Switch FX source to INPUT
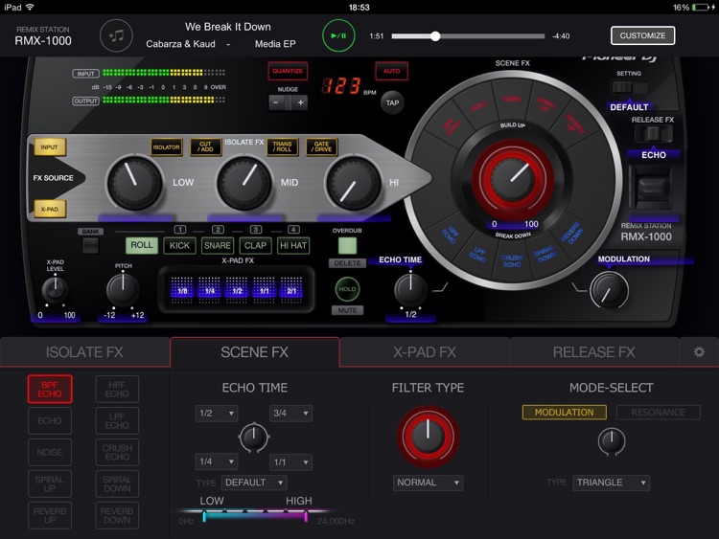The image size is (719, 539). 50,147
